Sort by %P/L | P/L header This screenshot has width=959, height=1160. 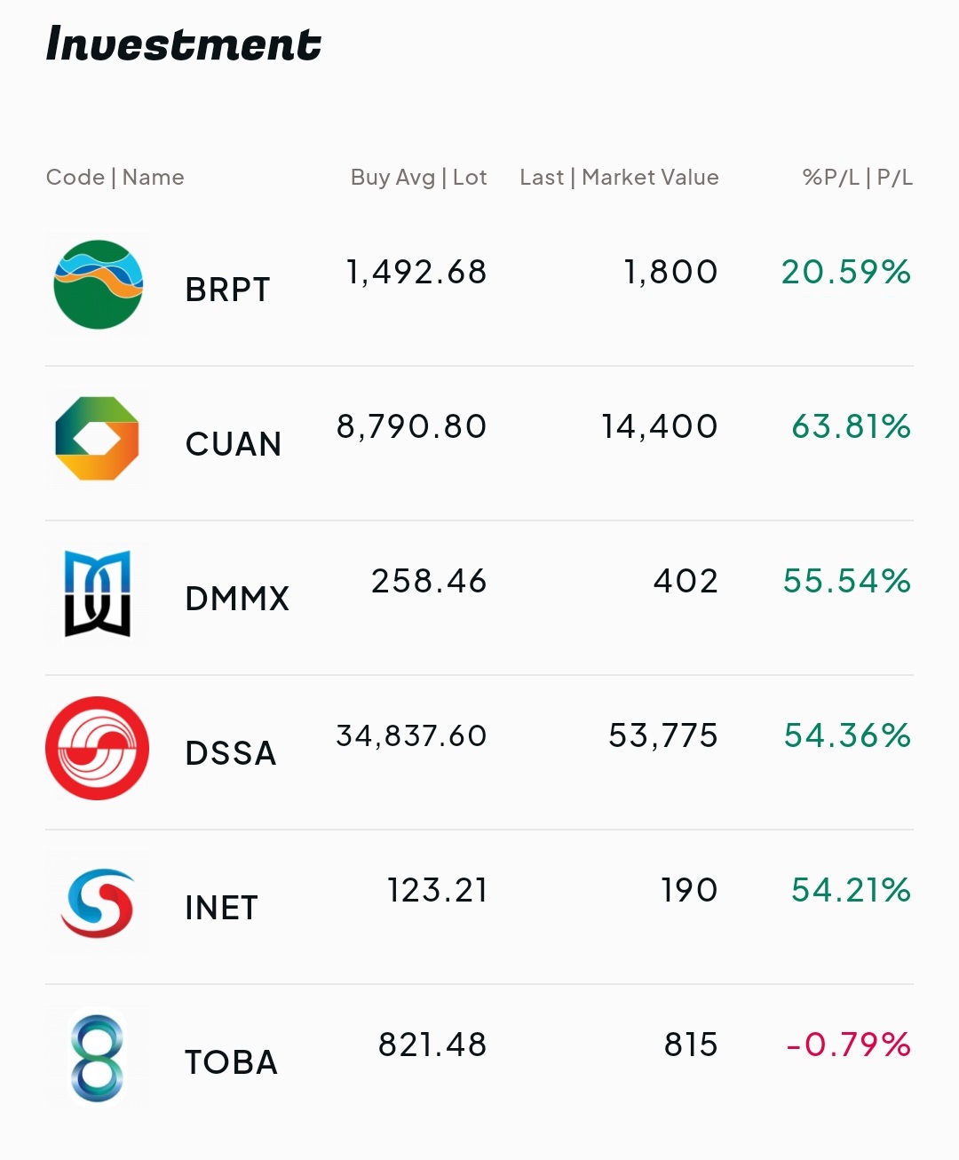coord(858,178)
